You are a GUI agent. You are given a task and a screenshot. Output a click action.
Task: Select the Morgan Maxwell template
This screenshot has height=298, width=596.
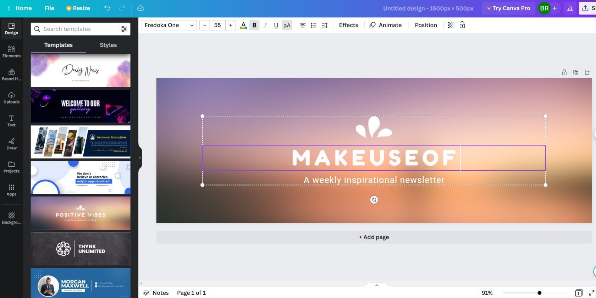(x=81, y=283)
